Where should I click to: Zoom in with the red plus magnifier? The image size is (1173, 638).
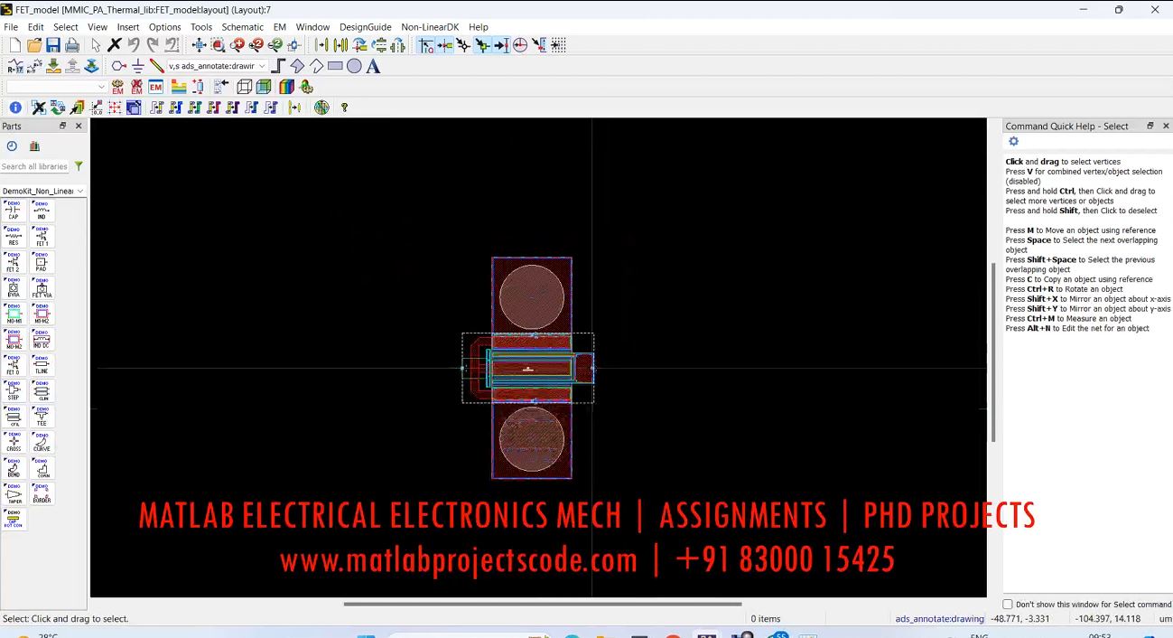(x=237, y=45)
